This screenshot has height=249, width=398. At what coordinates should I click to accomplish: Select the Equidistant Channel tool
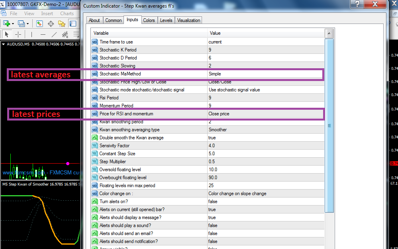click(x=65, y=34)
